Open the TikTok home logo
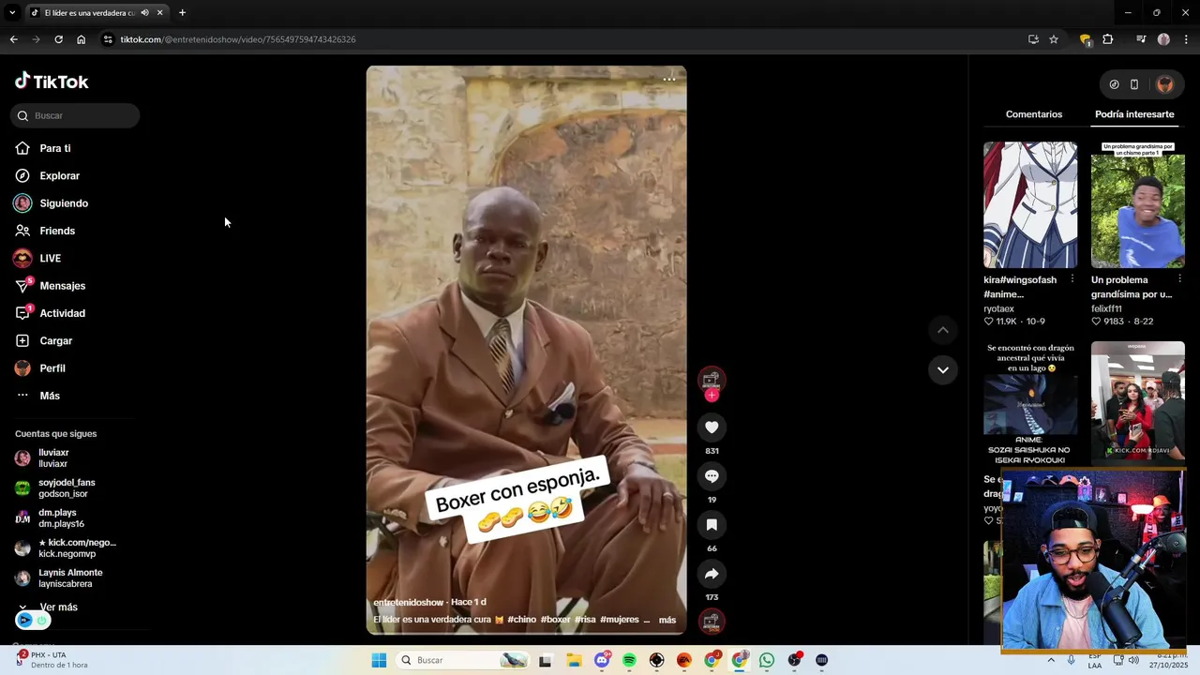Image resolution: width=1200 pixels, height=675 pixels. click(x=52, y=82)
